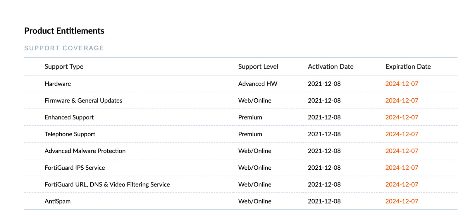This screenshot has width=468, height=216.
Task: Click the SUPPORT COVERAGE section label
Action: tap(64, 48)
